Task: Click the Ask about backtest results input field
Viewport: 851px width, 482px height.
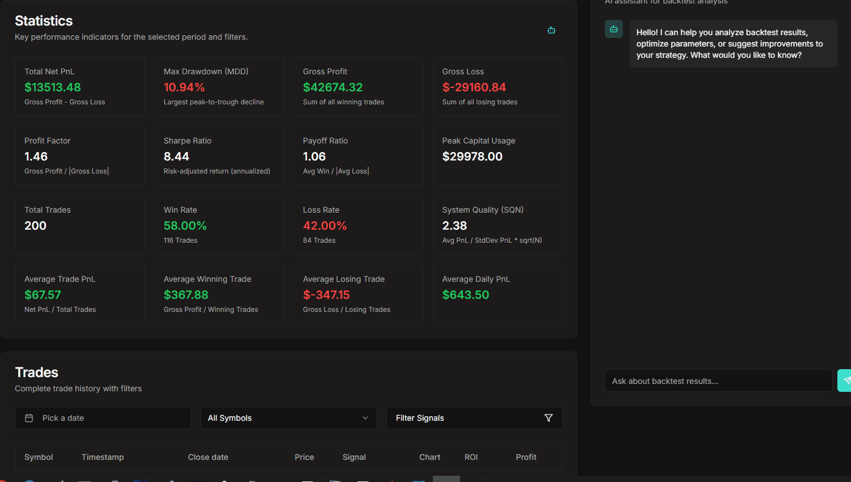Action: coord(718,380)
